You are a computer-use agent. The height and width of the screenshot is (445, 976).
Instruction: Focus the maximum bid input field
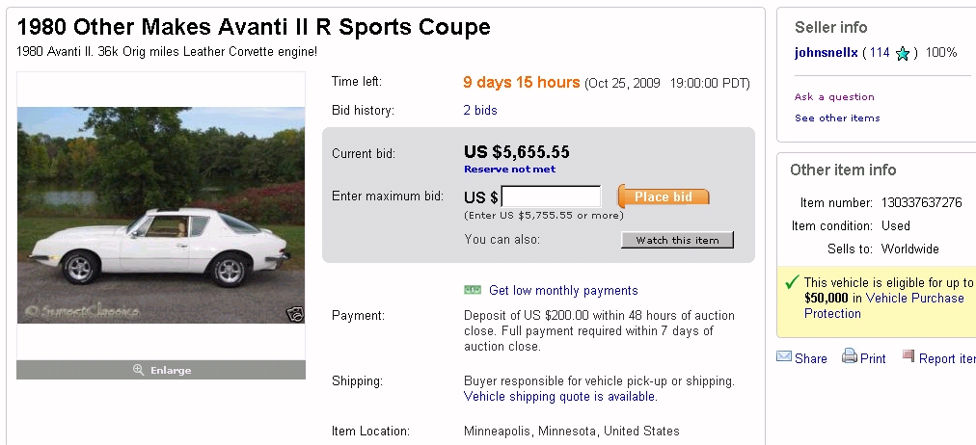[551, 196]
